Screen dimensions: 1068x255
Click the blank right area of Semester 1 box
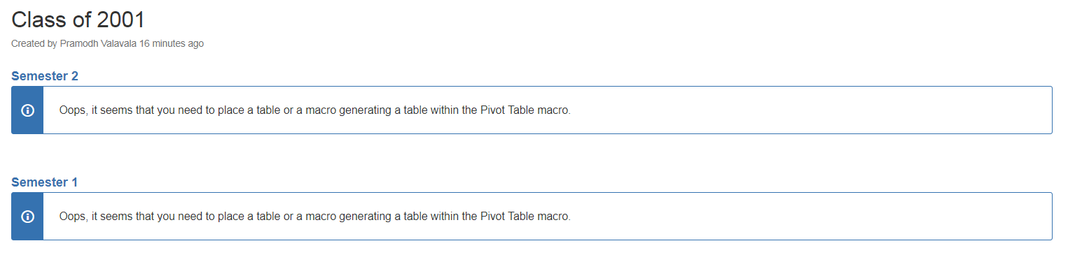812,217
